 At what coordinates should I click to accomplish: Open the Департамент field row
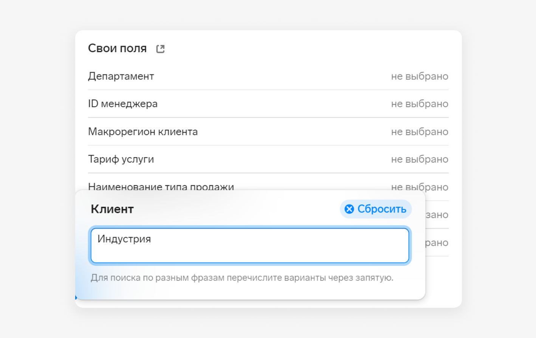[268, 76]
